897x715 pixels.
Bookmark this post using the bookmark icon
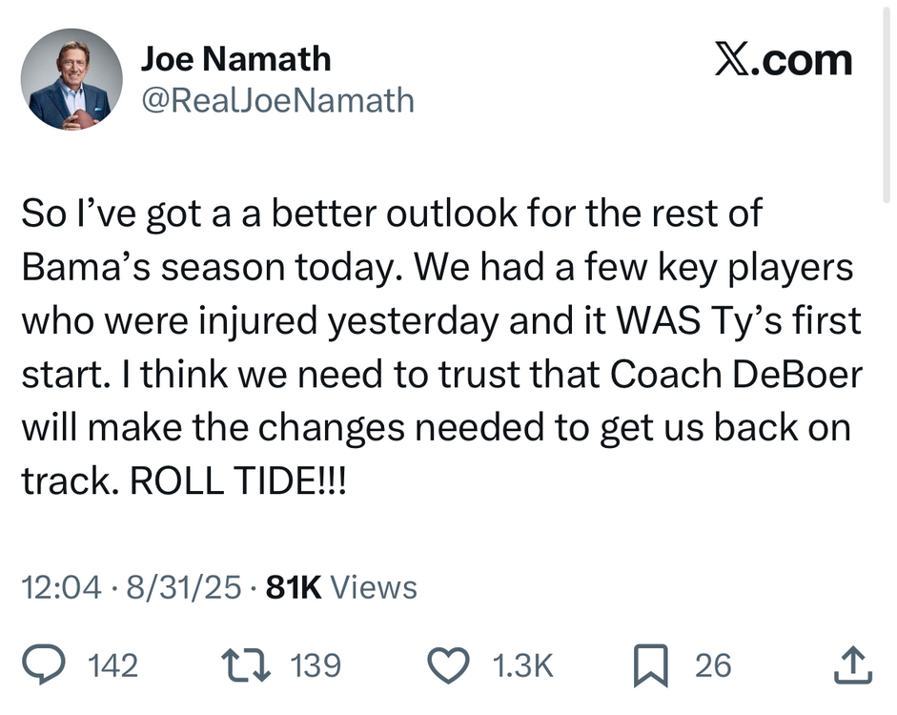(653, 664)
